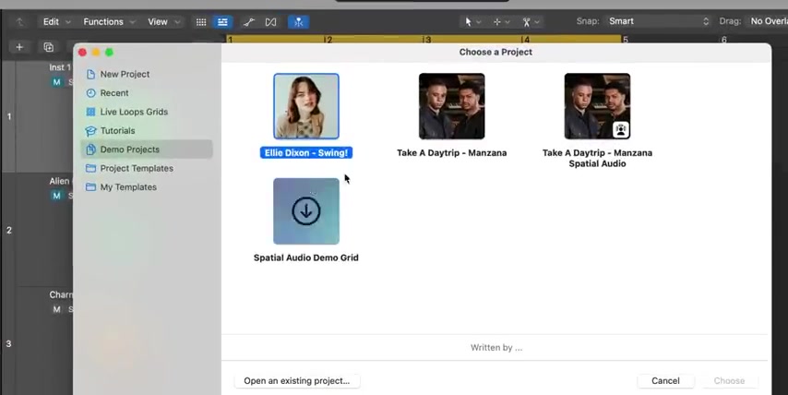Click bar 2 on the ruler
This screenshot has width=788, height=395.
click(328, 40)
